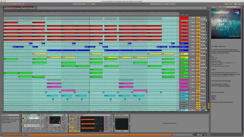This screenshot has width=244, height=137.
Task: Click the XY pad in the last device
Action: [122, 124]
